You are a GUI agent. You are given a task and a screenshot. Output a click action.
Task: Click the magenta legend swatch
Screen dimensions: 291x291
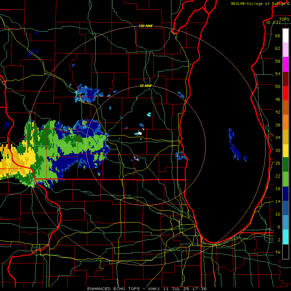pos(286,64)
